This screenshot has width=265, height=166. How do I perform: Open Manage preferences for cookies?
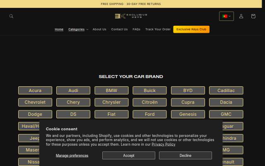pyautogui.click(x=72, y=156)
